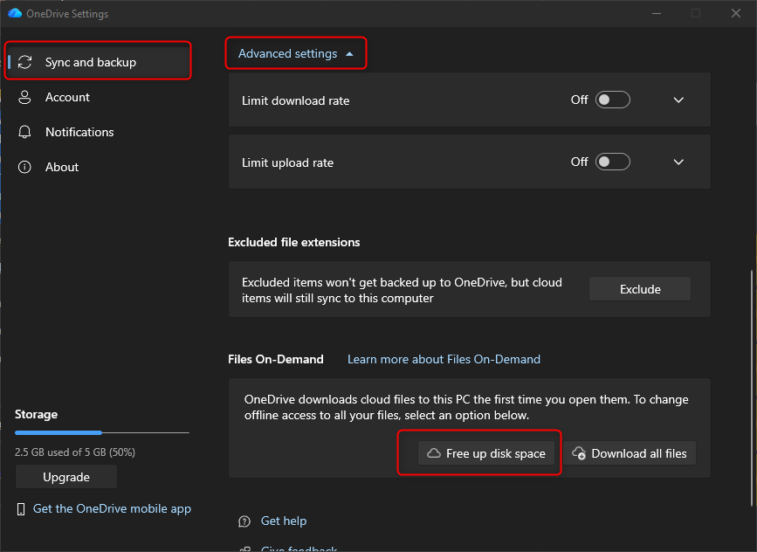Click the Upgrade storage button
The height and width of the screenshot is (552, 757).
(66, 477)
